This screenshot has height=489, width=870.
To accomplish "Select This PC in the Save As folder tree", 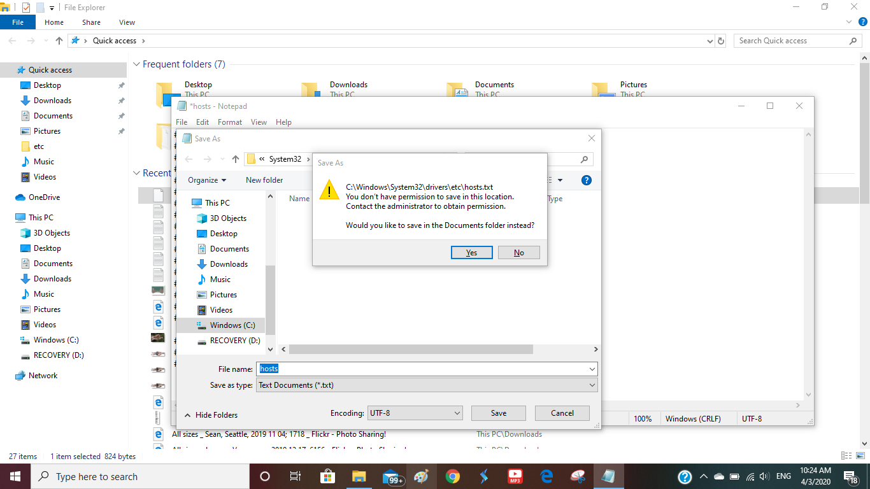I will tap(217, 203).
